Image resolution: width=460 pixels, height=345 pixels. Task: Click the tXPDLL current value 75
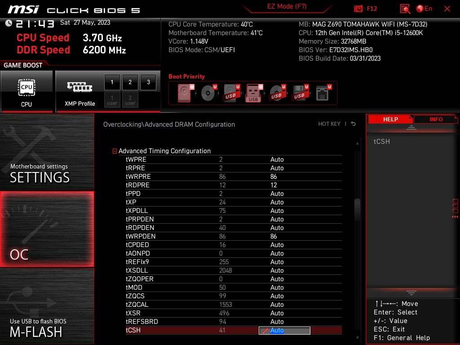coord(222,211)
